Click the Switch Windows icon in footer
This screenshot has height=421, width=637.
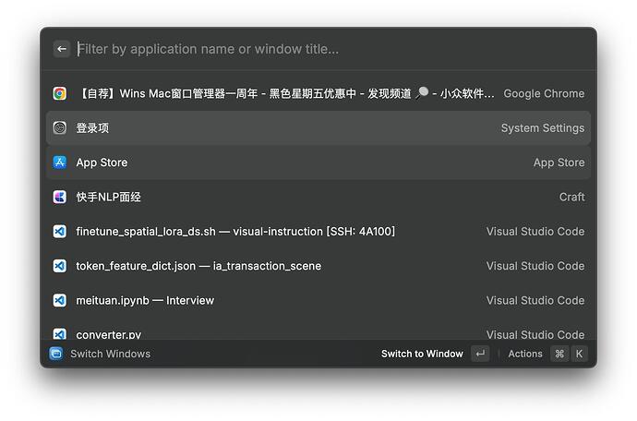coord(56,354)
